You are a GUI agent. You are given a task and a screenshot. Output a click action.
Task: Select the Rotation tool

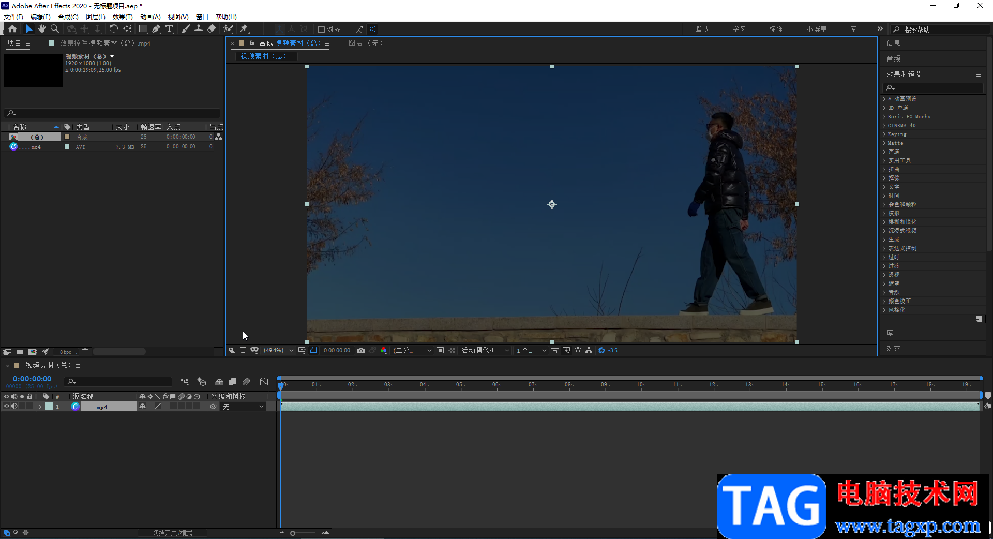[113, 29]
